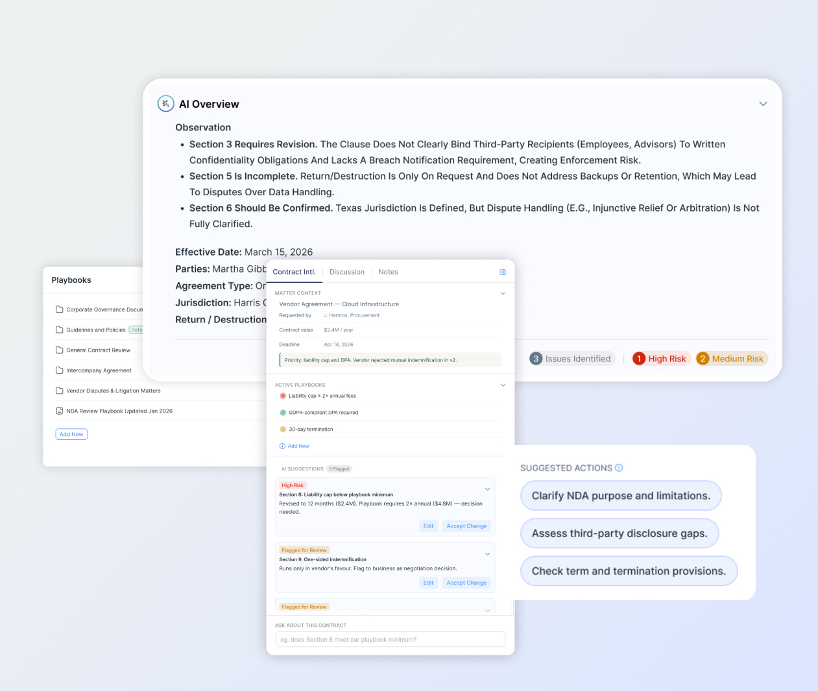Image resolution: width=818 pixels, height=691 pixels.
Task: Click orange warning icon for 30-day termination
Action: [283, 430]
